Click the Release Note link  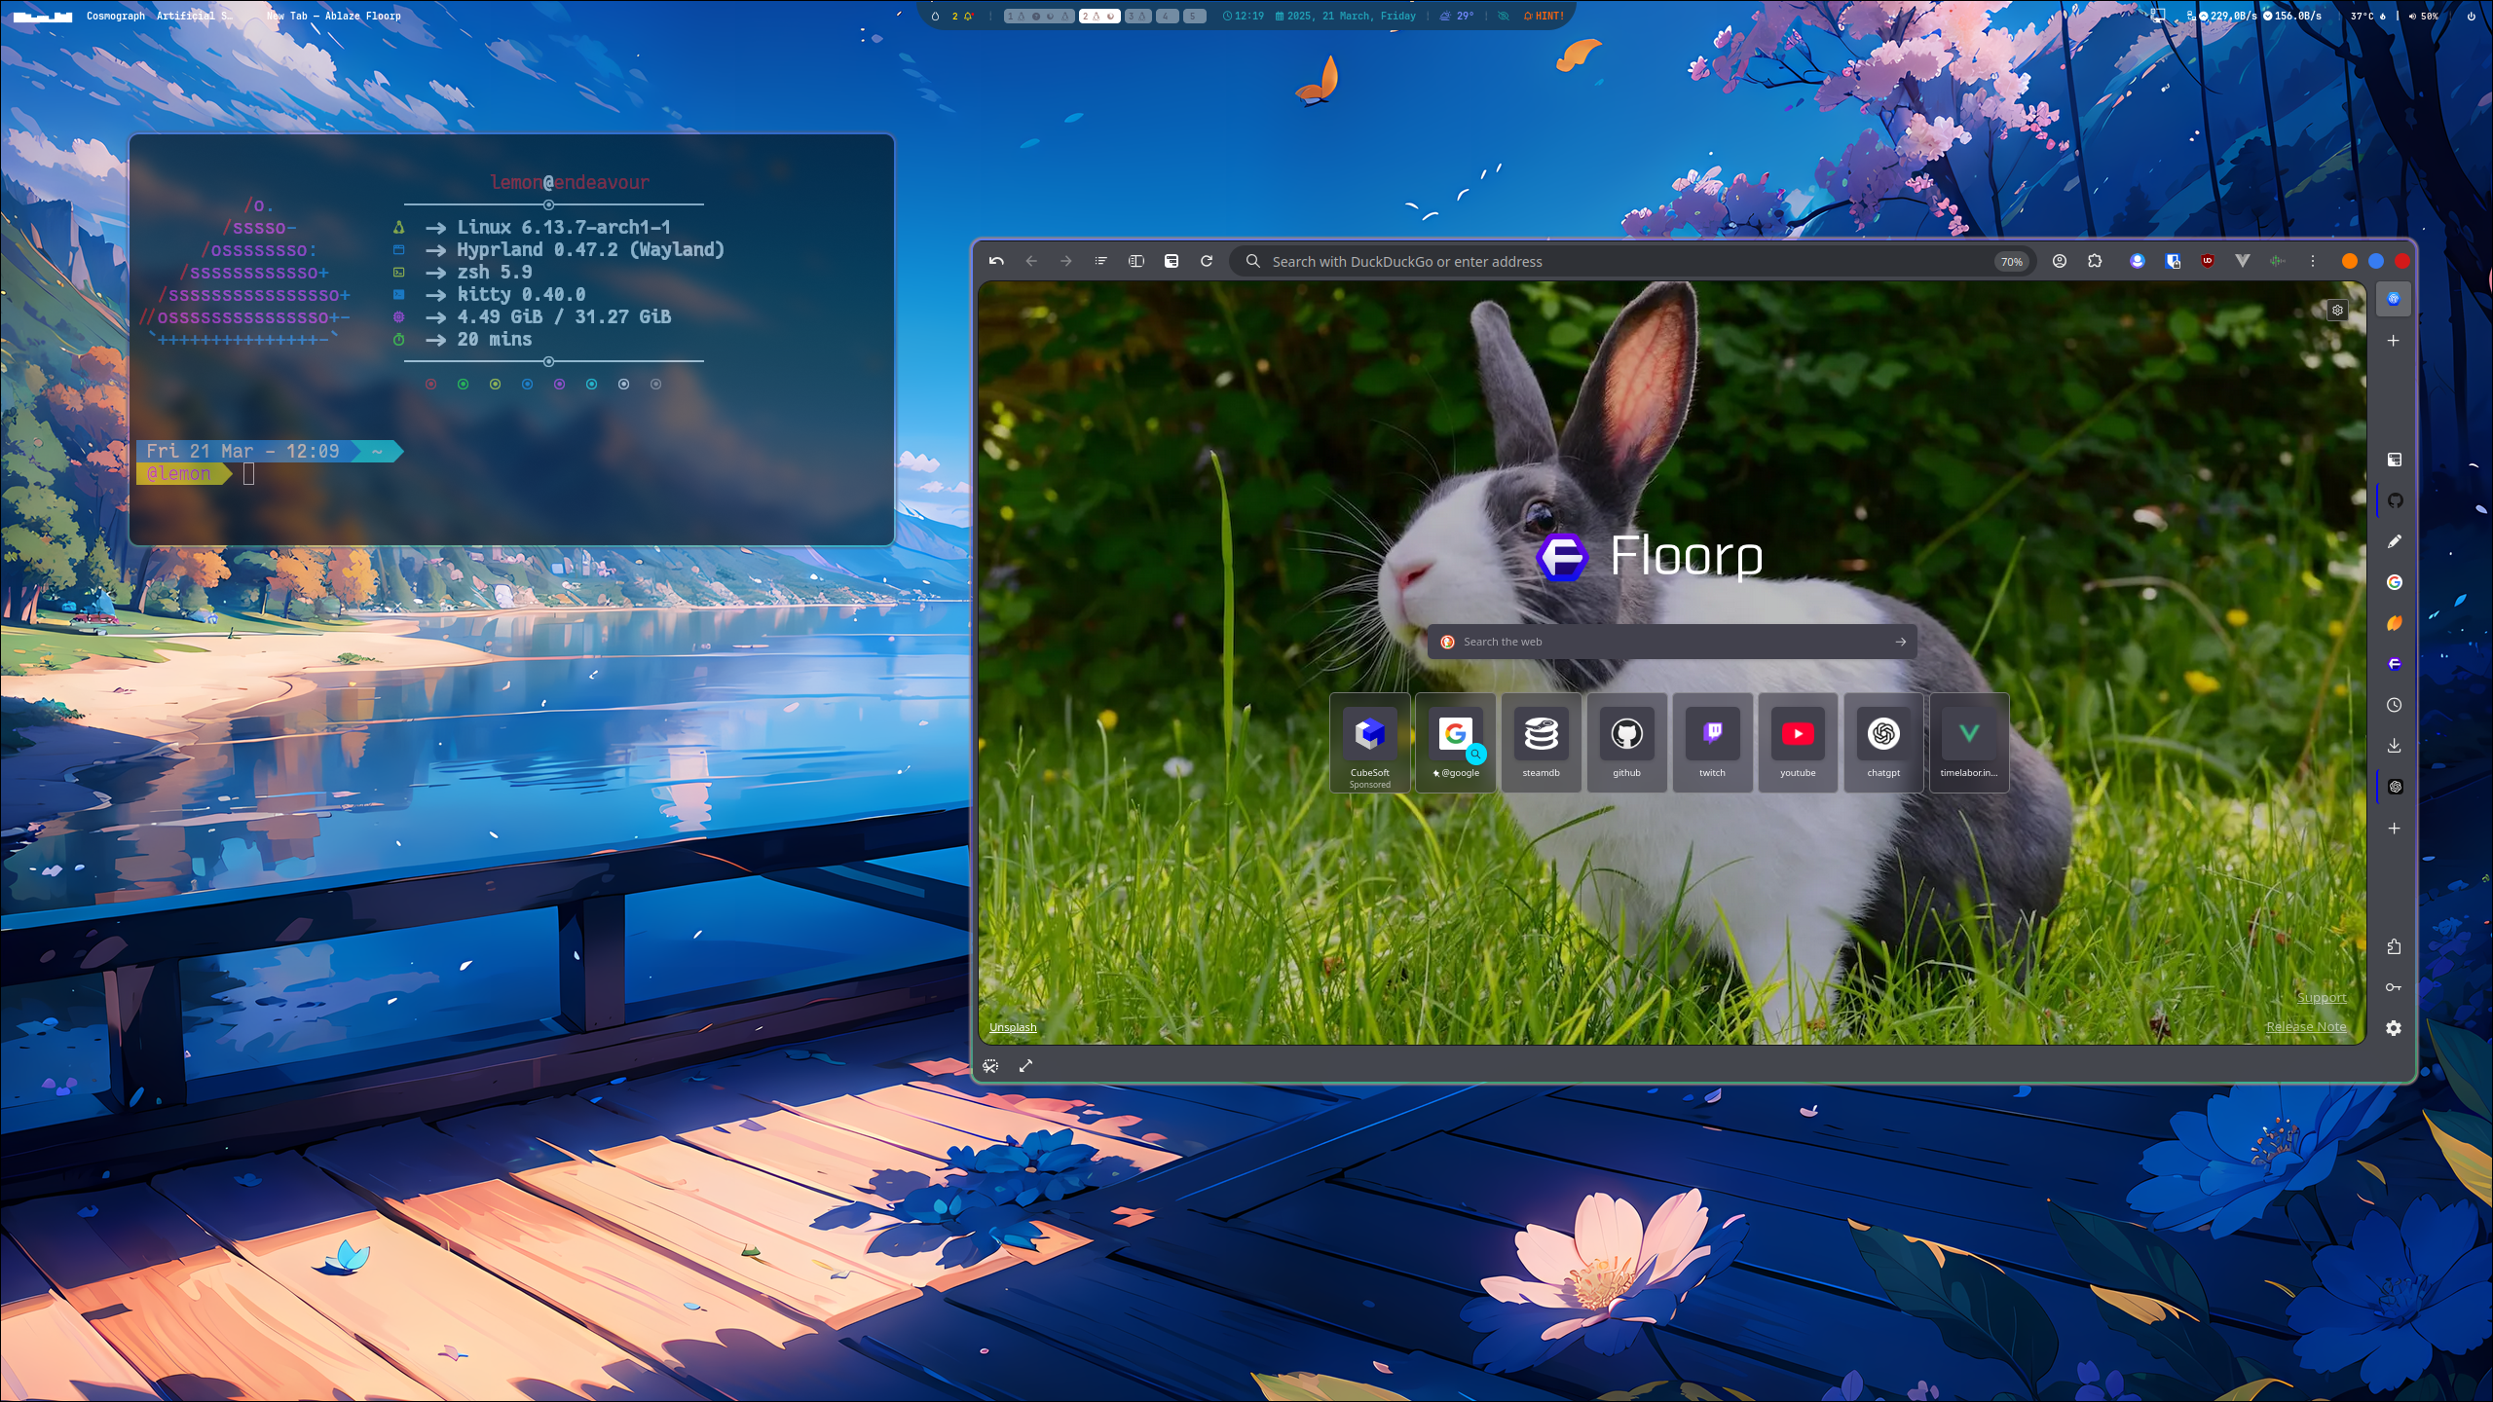pyautogui.click(x=2305, y=1026)
